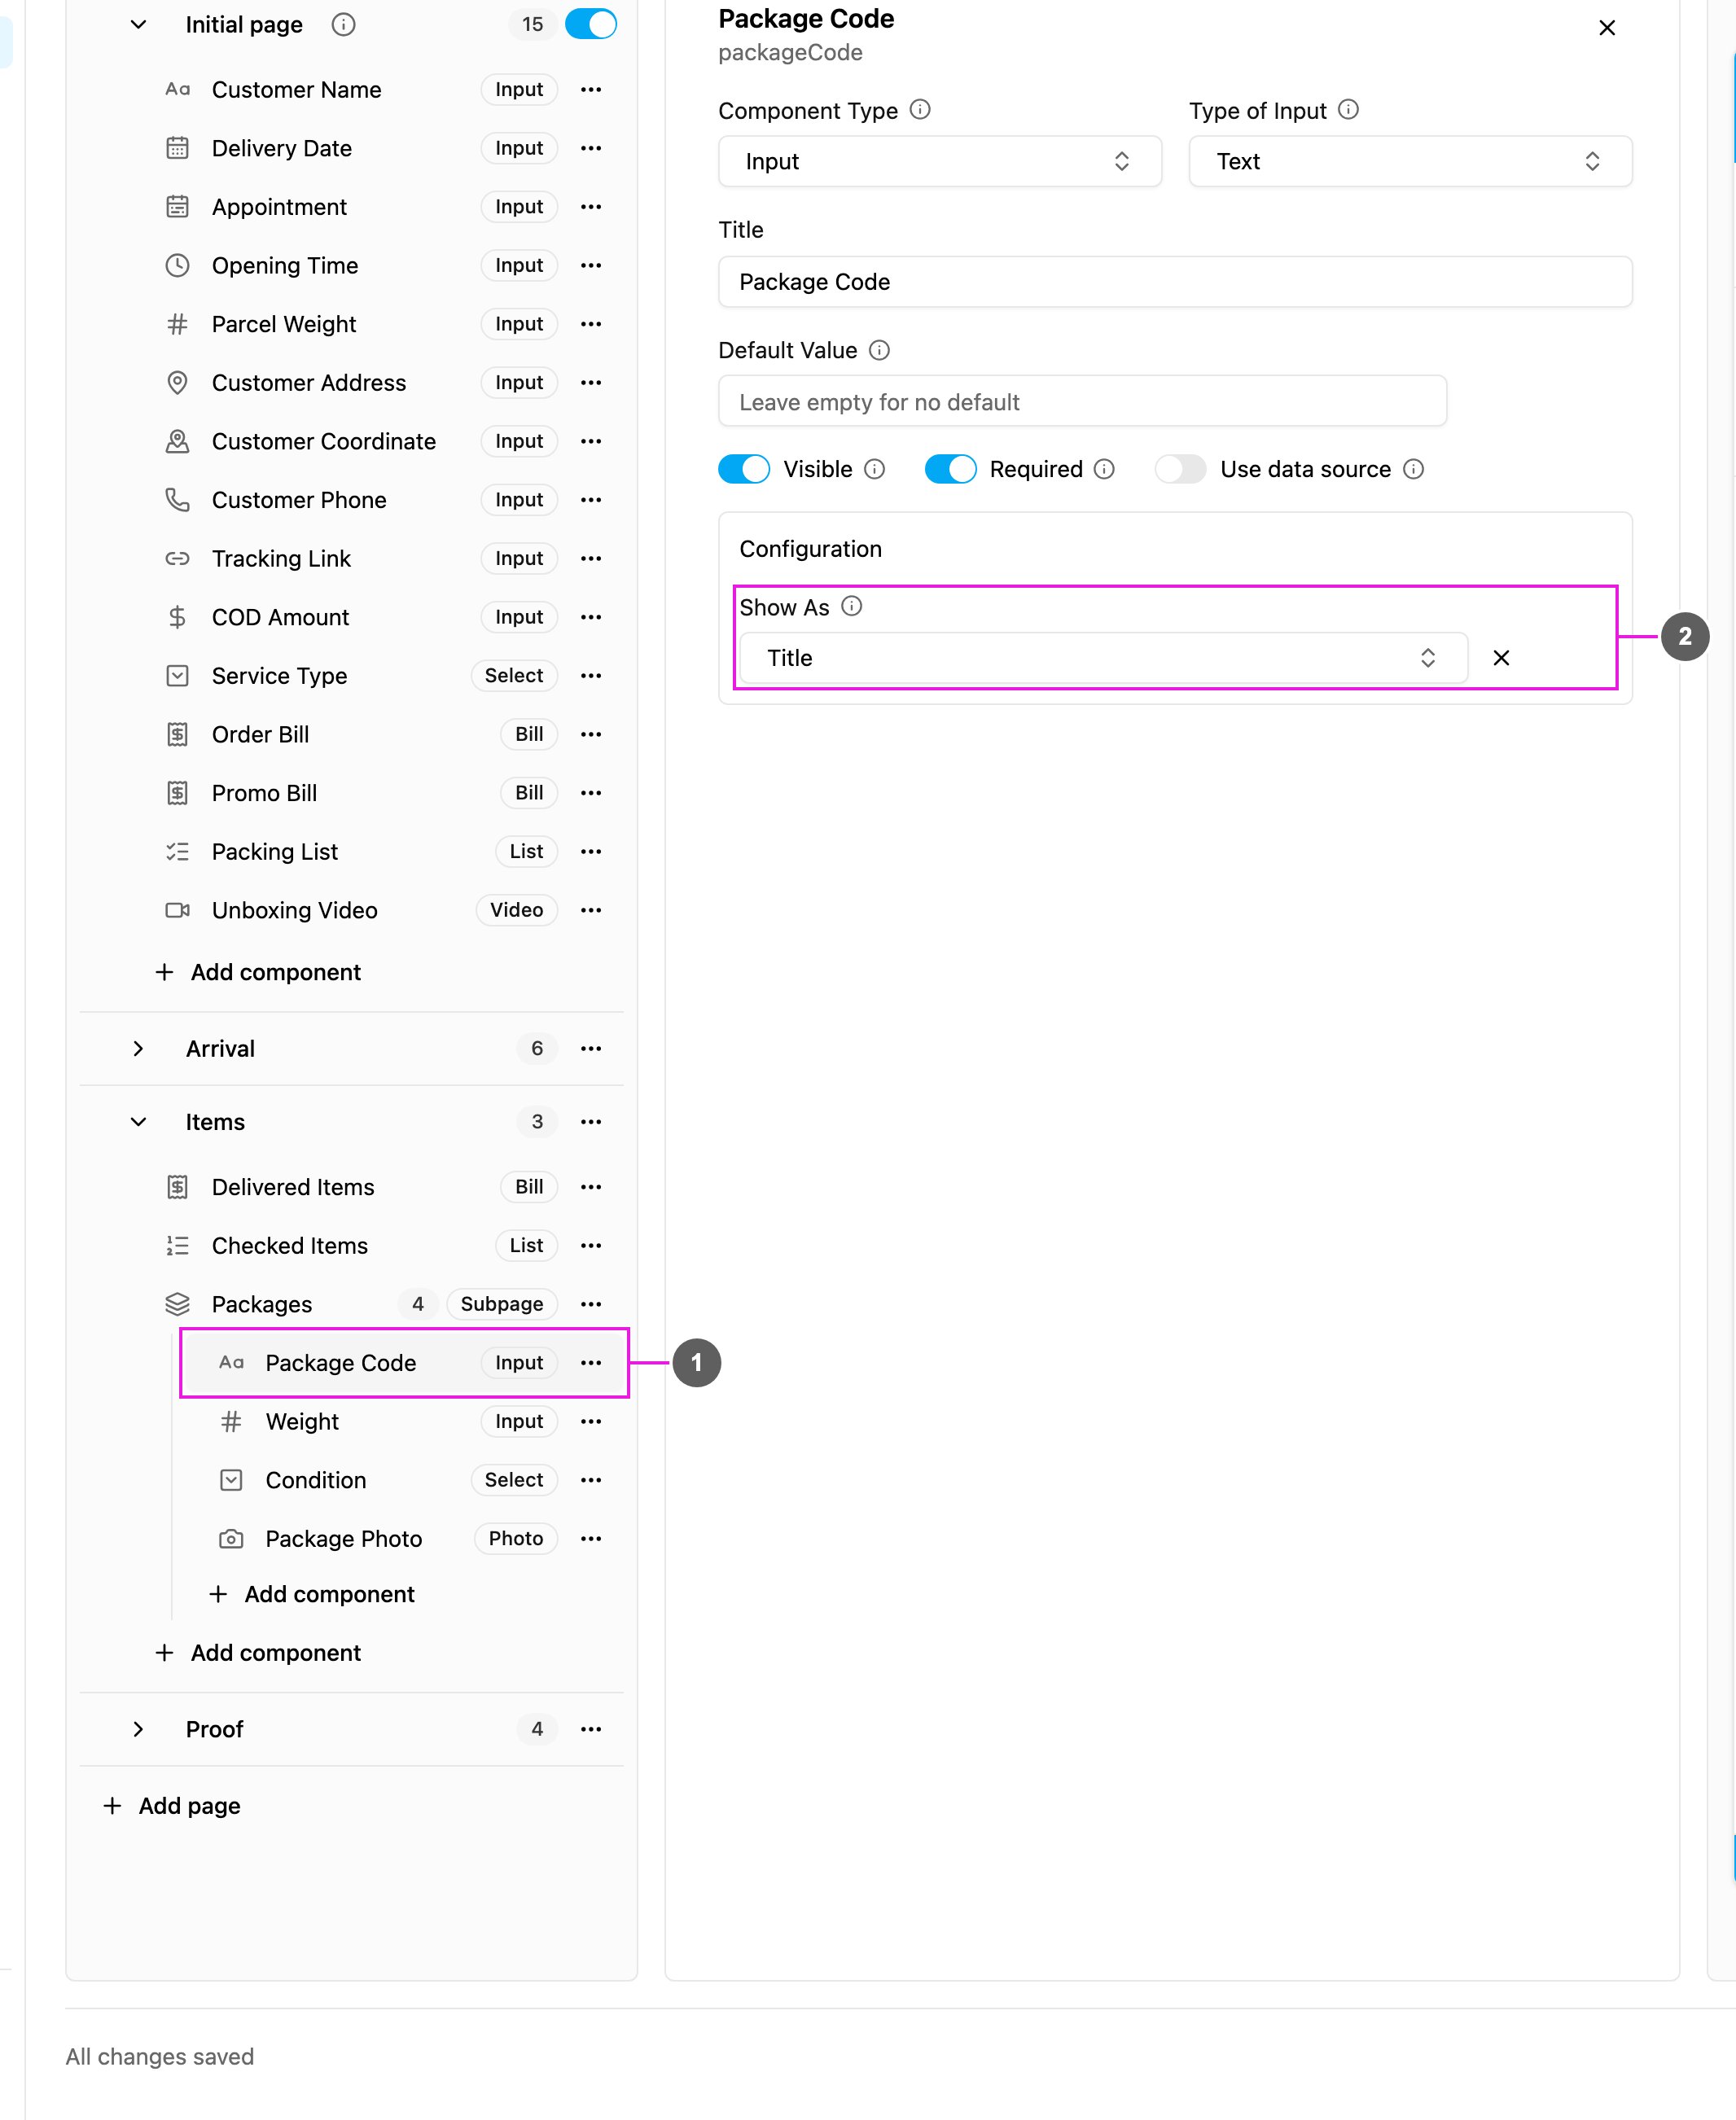Select the Delivered Items component

(378, 1187)
